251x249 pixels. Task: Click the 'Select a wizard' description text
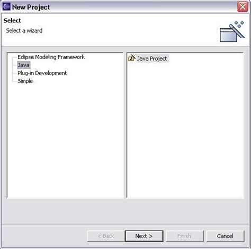(24, 31)
